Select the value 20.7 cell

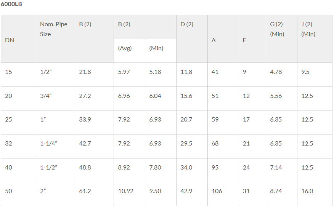(x=192, y=122)
